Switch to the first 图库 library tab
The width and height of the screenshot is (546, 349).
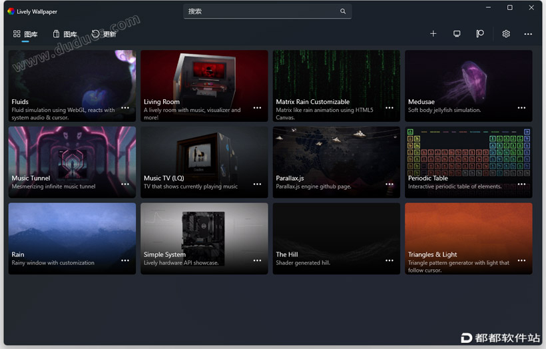tap(25, 34)
